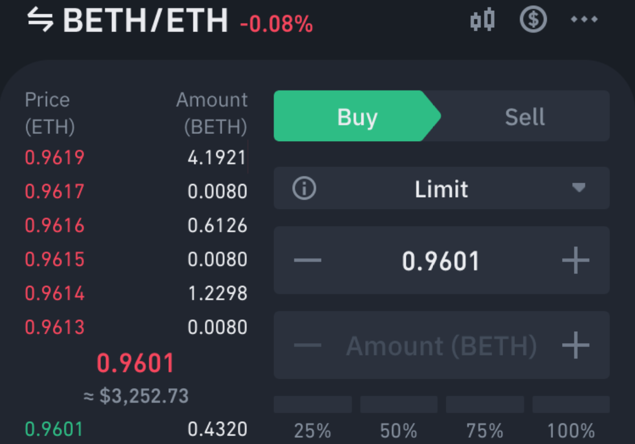Open the BETH/ETH trading pair selector
This screenshot has width=635, height=444.
point(146,20)
